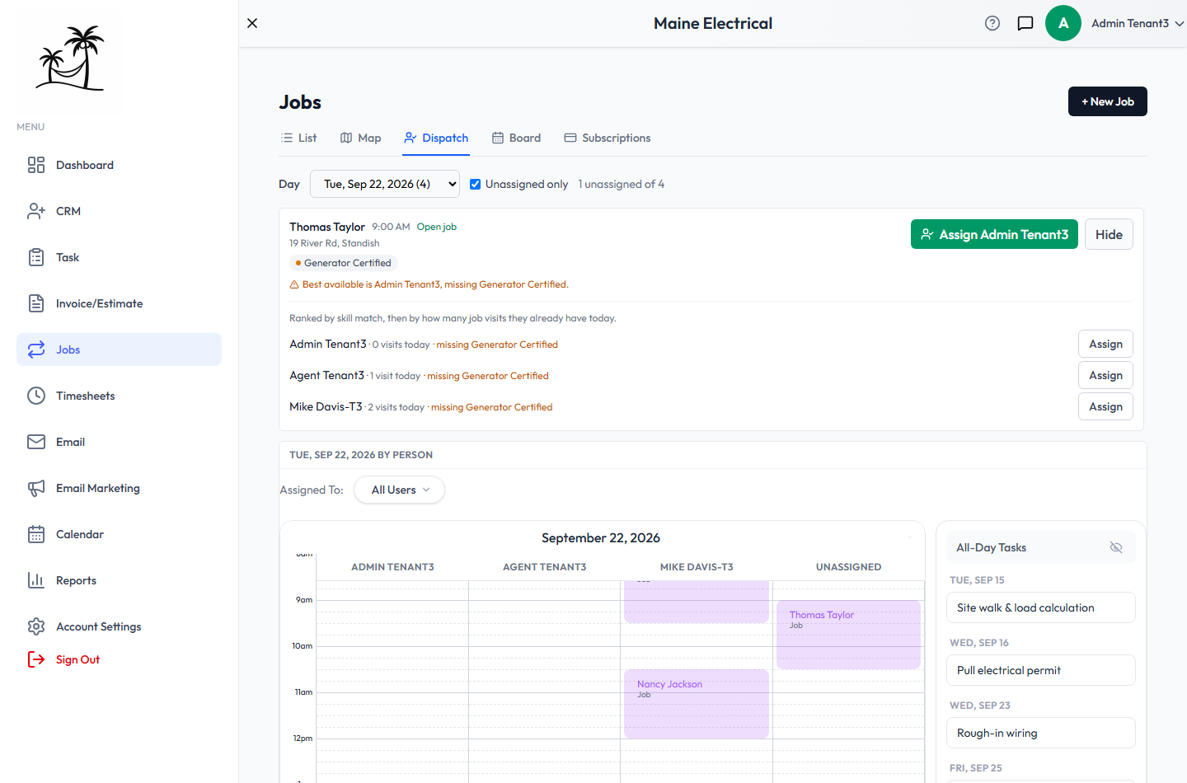Open the Thomas Taylor job block in calendar
This screenshot has width=1187, height=783.
848,635
